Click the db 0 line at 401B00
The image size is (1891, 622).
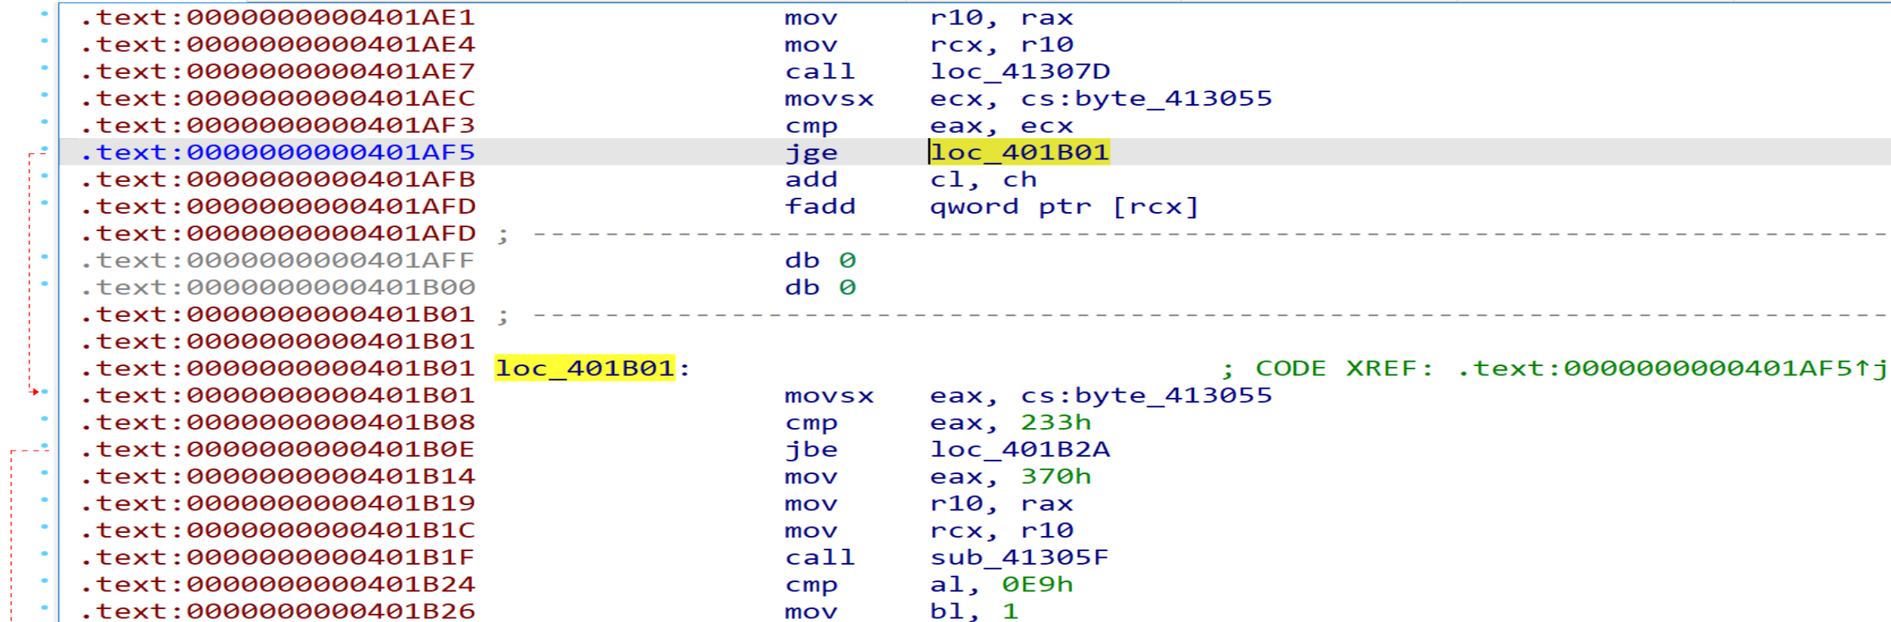coord(820,288)
